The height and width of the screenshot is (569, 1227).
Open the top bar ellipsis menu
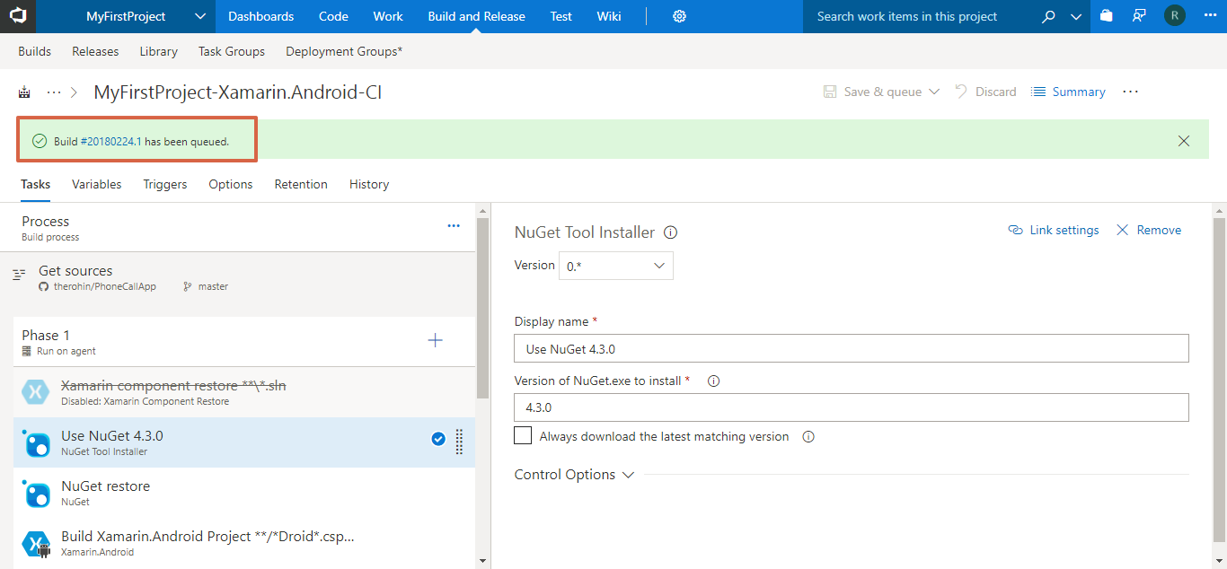tap(1209, 16)
